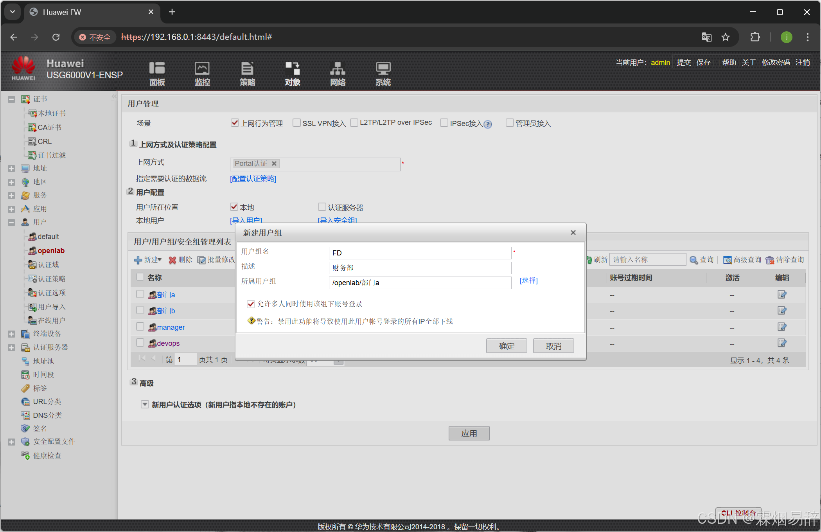
Task: Click the 确定 button in dialog
Action: (506, 346)
